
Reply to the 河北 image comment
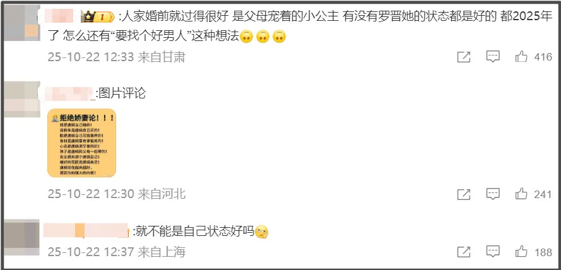[493, 194]
